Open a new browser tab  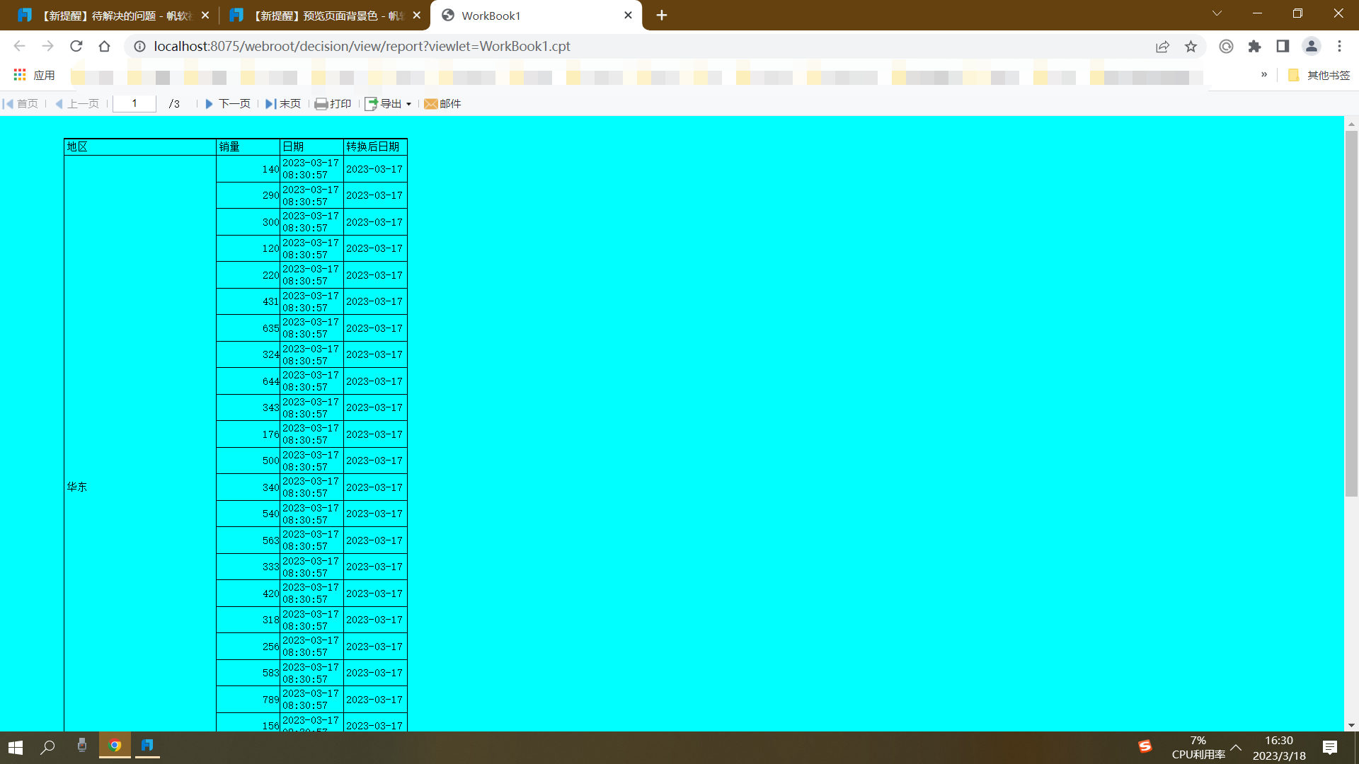[x=662, y=16]
